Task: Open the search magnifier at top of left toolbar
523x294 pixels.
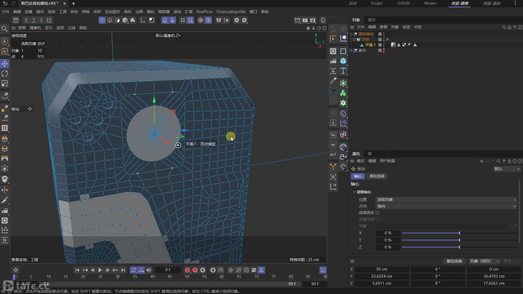Action: click(4, 29)
